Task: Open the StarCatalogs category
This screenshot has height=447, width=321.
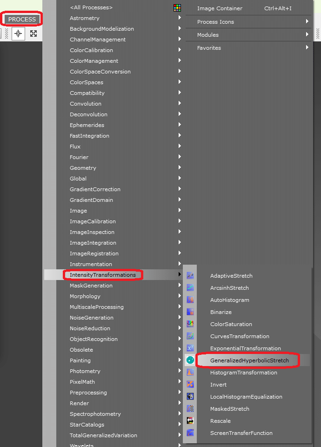Action: coord(87,425)
